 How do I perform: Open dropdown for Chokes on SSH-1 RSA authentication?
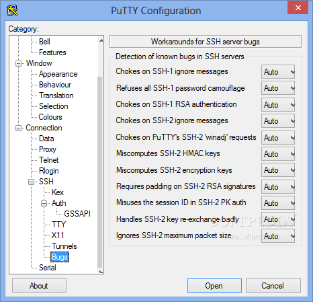278,105
